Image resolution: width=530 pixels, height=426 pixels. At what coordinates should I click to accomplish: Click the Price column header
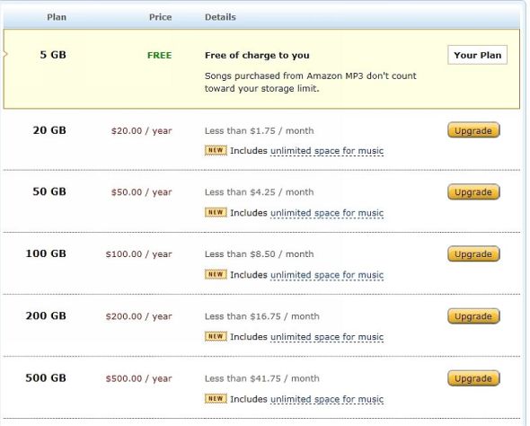click(161, 17)
